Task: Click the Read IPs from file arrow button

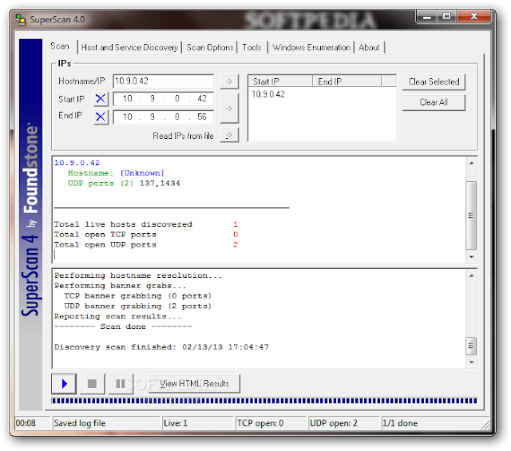Action: click(229, 135)
